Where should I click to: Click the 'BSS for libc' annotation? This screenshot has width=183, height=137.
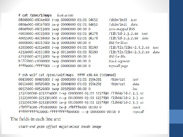tap(117, 57)
